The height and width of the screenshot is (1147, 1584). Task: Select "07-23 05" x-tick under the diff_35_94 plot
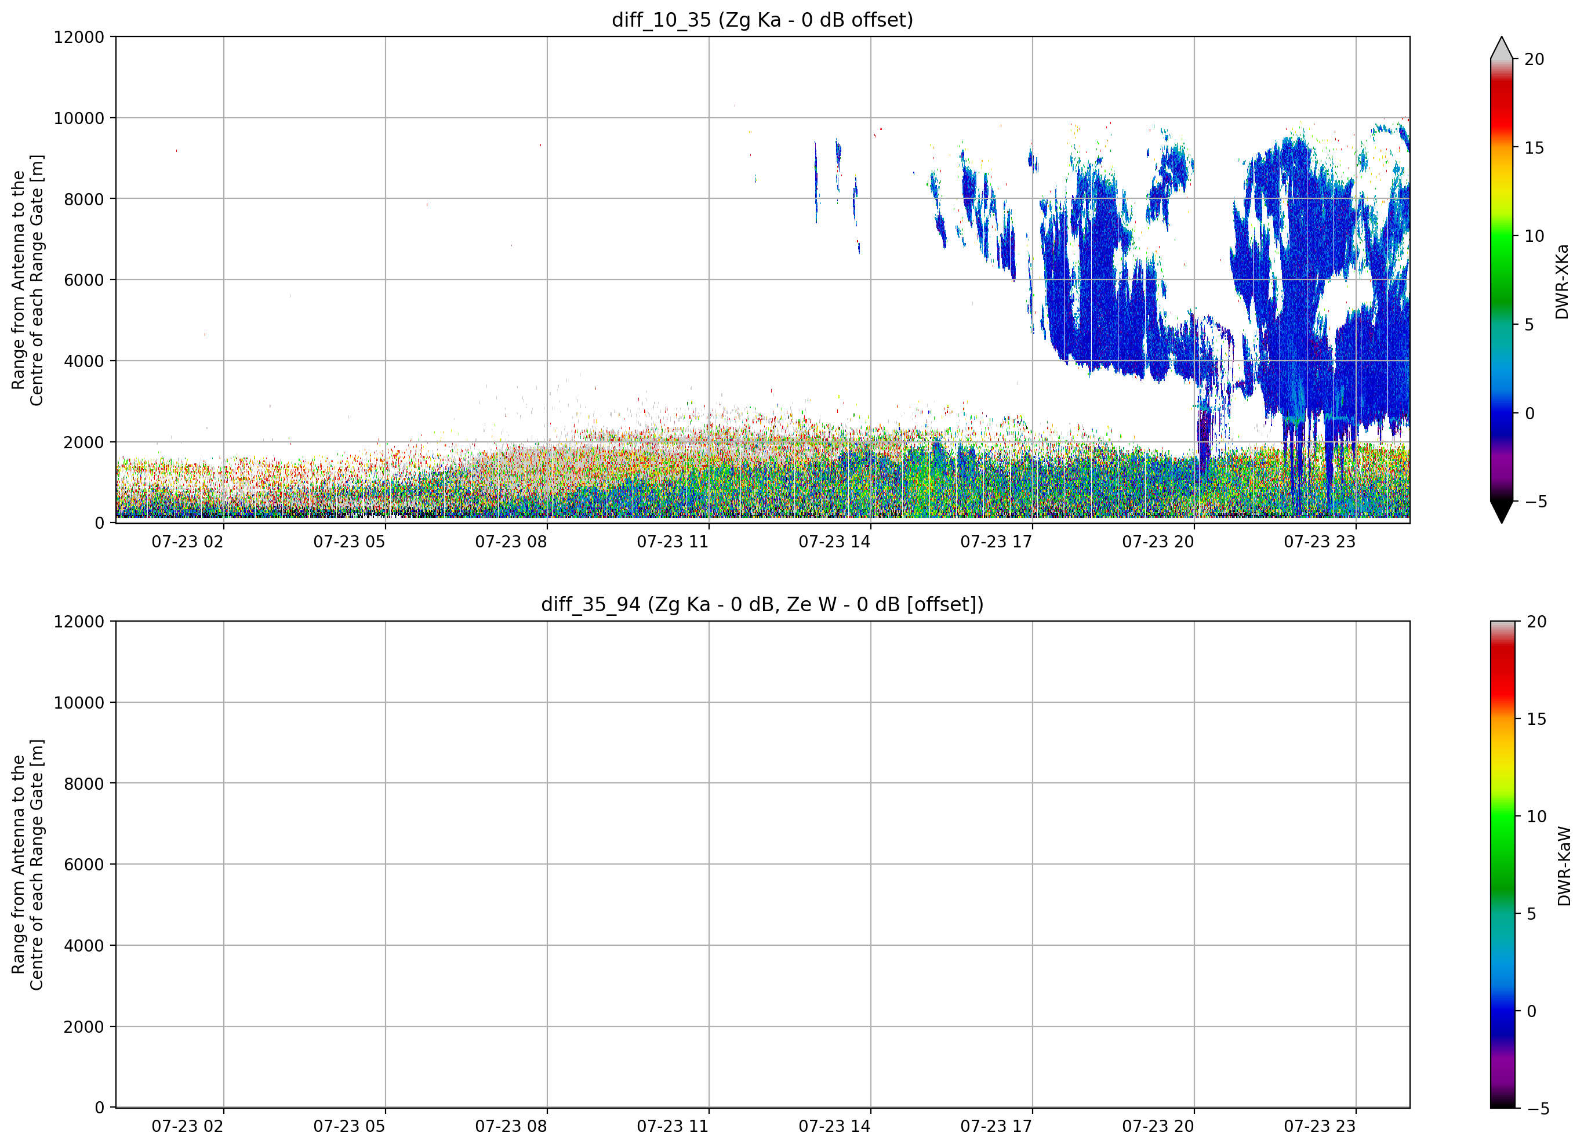point(349,1127)
